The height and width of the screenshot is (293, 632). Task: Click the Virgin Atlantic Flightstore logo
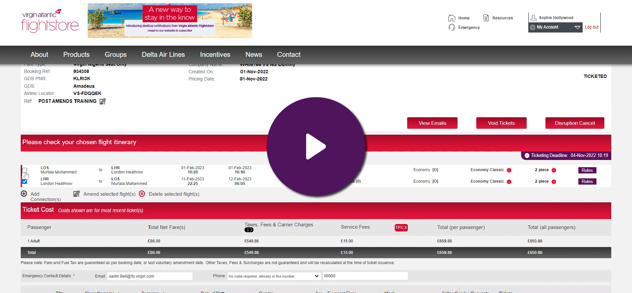[x=50, y=21]
